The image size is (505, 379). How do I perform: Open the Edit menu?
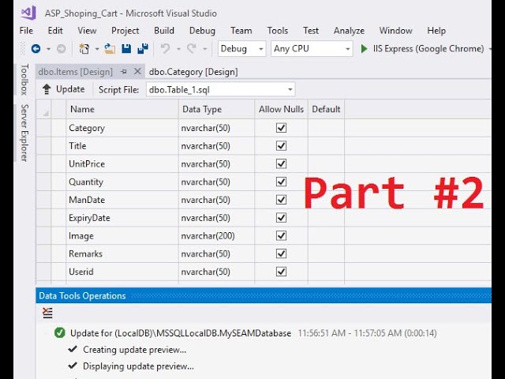55,31
